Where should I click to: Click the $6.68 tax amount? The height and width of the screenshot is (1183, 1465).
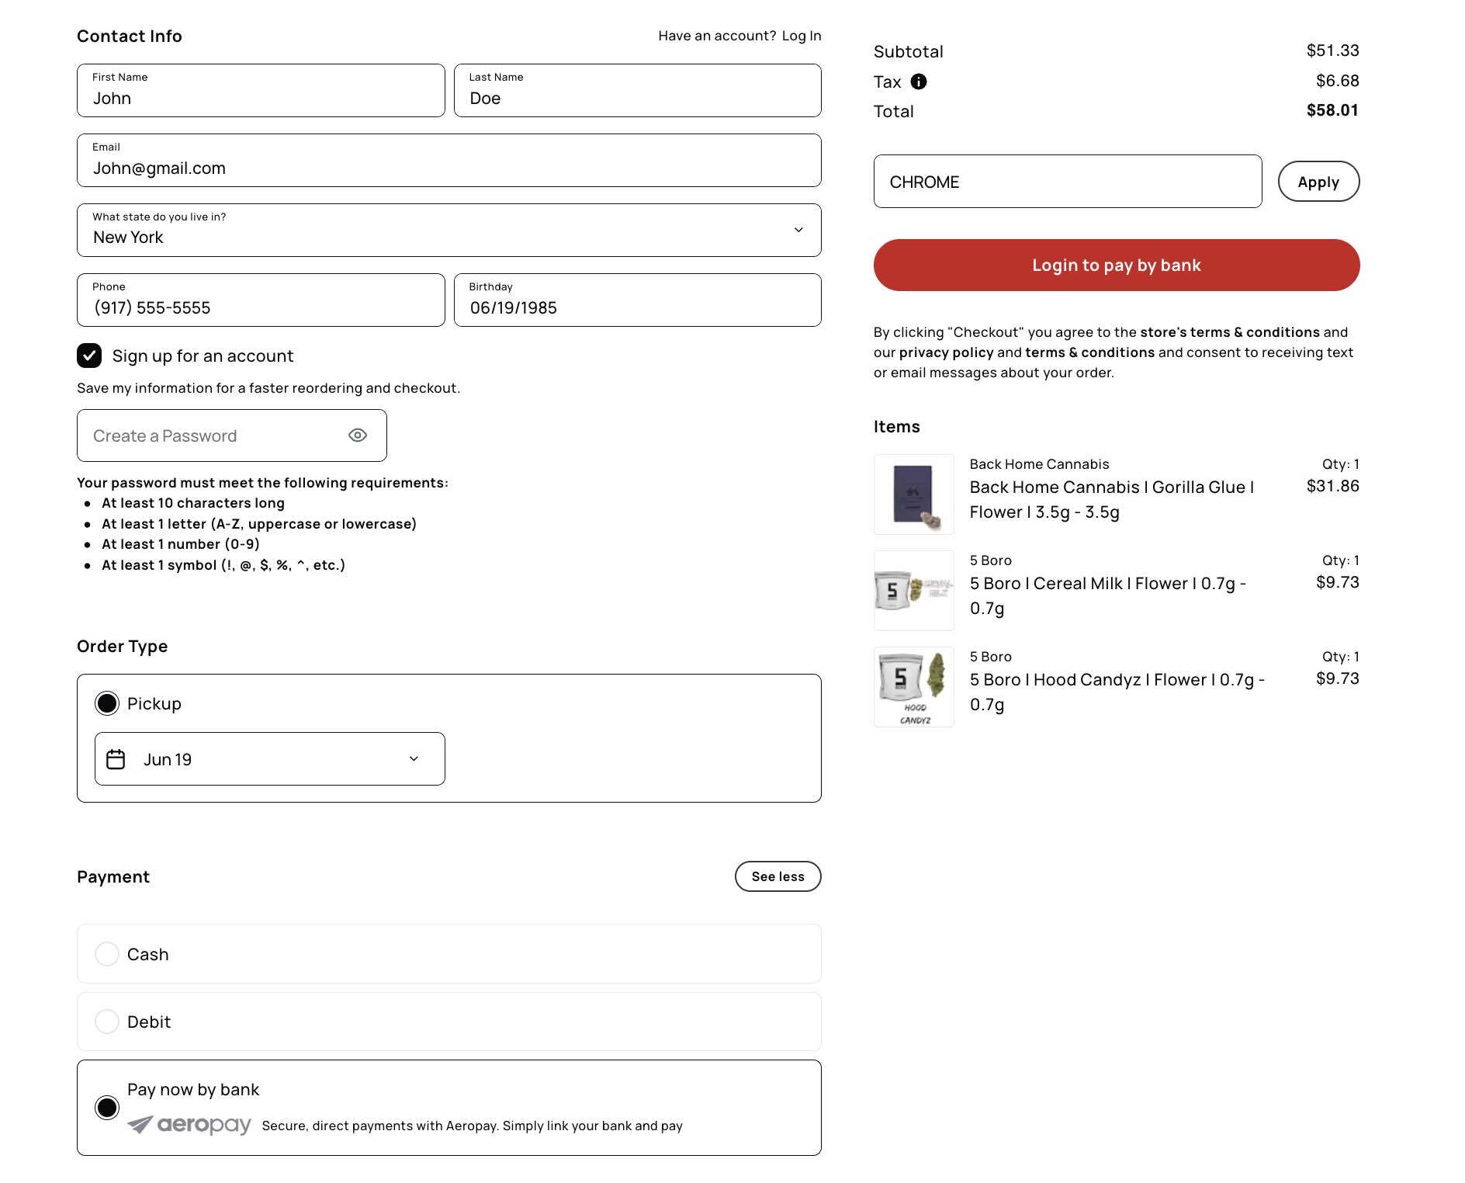click(x=1337, y=81)
